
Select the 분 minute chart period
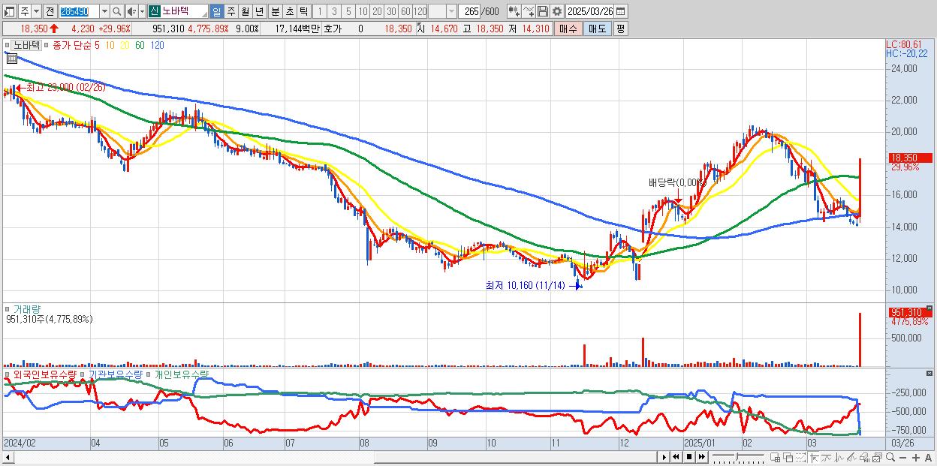(x=275, y=11)
